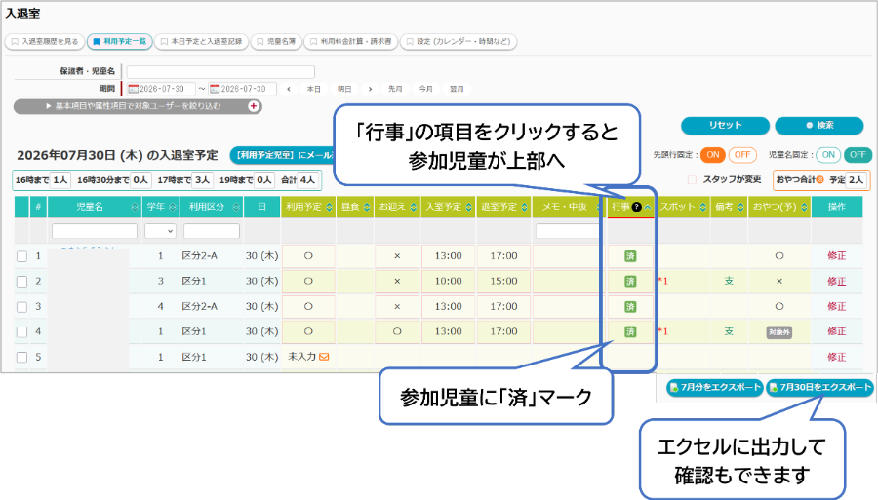
Task: Click the 7月30日をエクスポート button
Action: tap(820, 387)
